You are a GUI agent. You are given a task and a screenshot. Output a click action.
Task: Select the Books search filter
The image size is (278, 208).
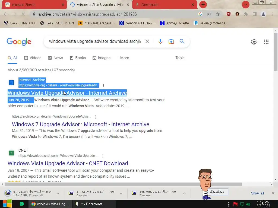78,58
